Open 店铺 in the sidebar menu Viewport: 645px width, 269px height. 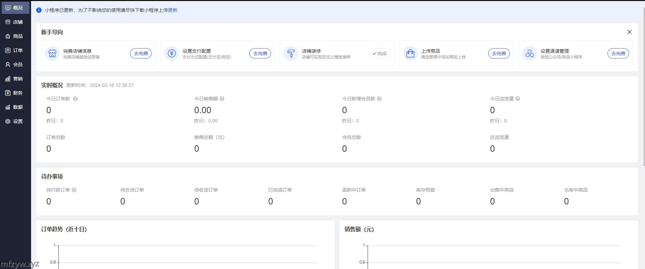[x=14, y=22]
